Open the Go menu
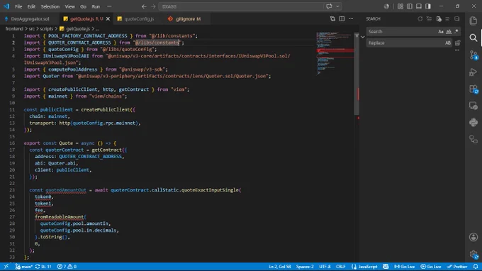Viewport: 482px width, 271px height. point(83,6)
